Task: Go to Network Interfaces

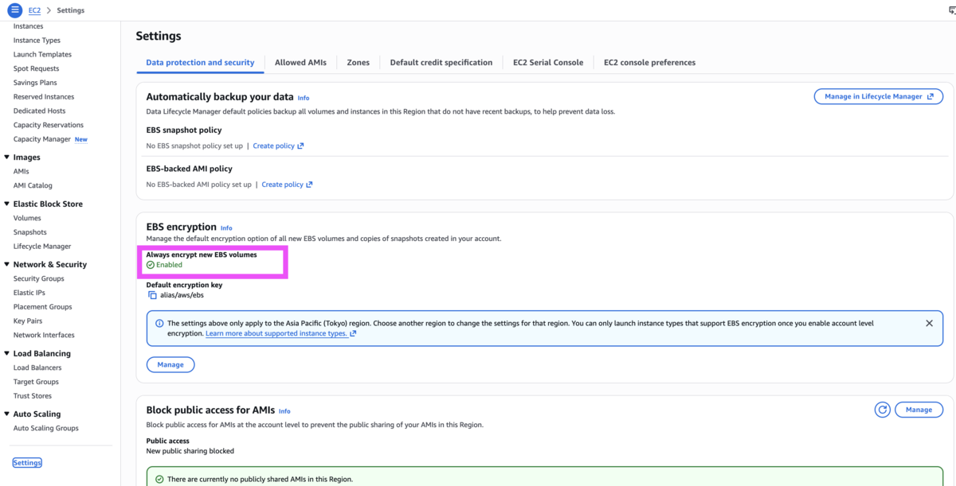Action: 44,335
